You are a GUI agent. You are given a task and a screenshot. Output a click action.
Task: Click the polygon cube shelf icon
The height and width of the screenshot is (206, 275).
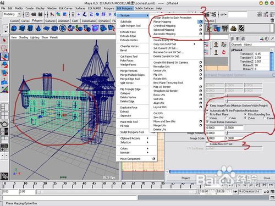point(22,28)
